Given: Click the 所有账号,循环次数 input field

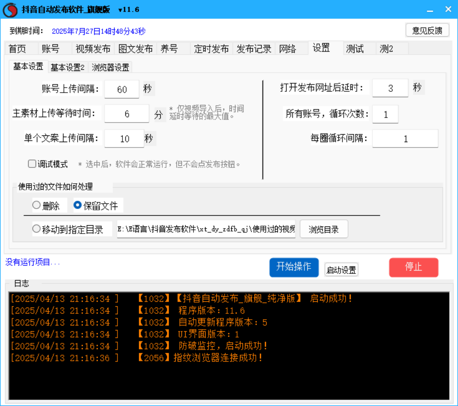Looking at the screenshot, I should [385, 114].
